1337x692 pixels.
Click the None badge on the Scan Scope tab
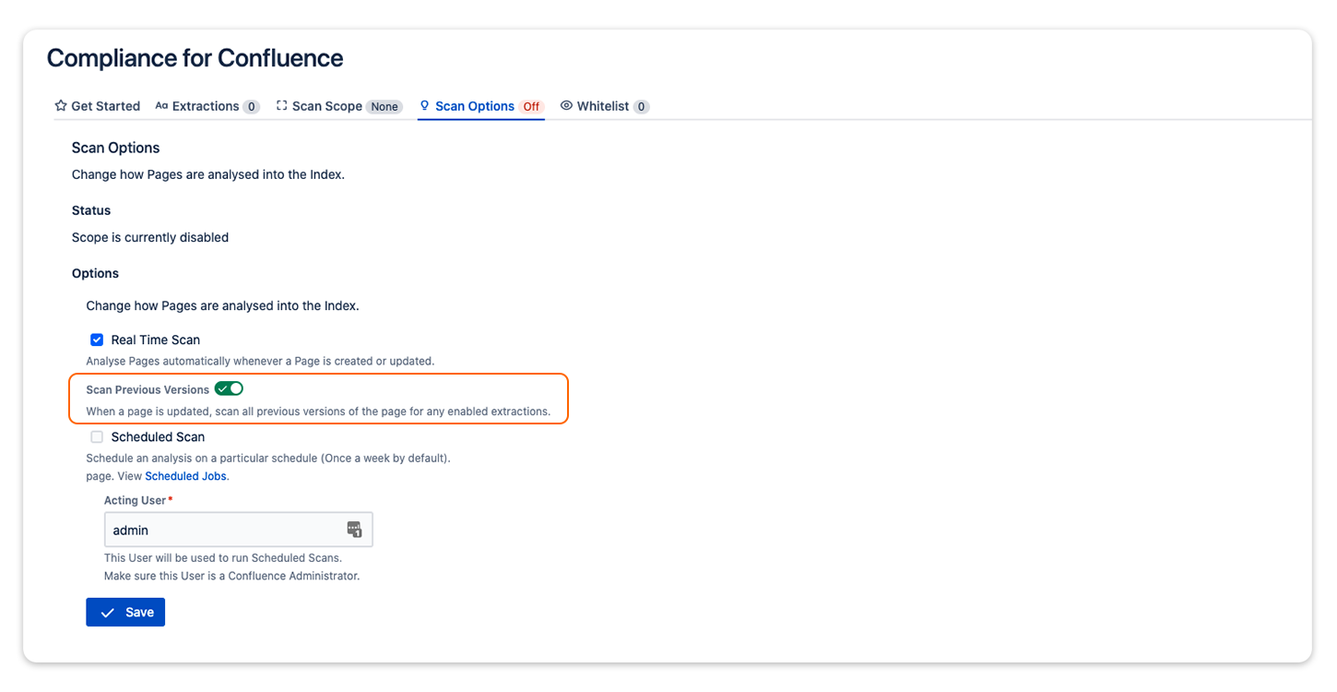click(385, 107)
